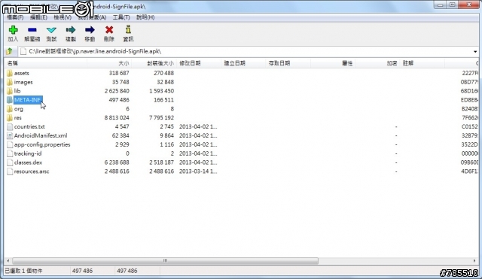Select the lib folder icon
Image resolution: width=482 pixels, height=279 pixels.
coord(10,91)
